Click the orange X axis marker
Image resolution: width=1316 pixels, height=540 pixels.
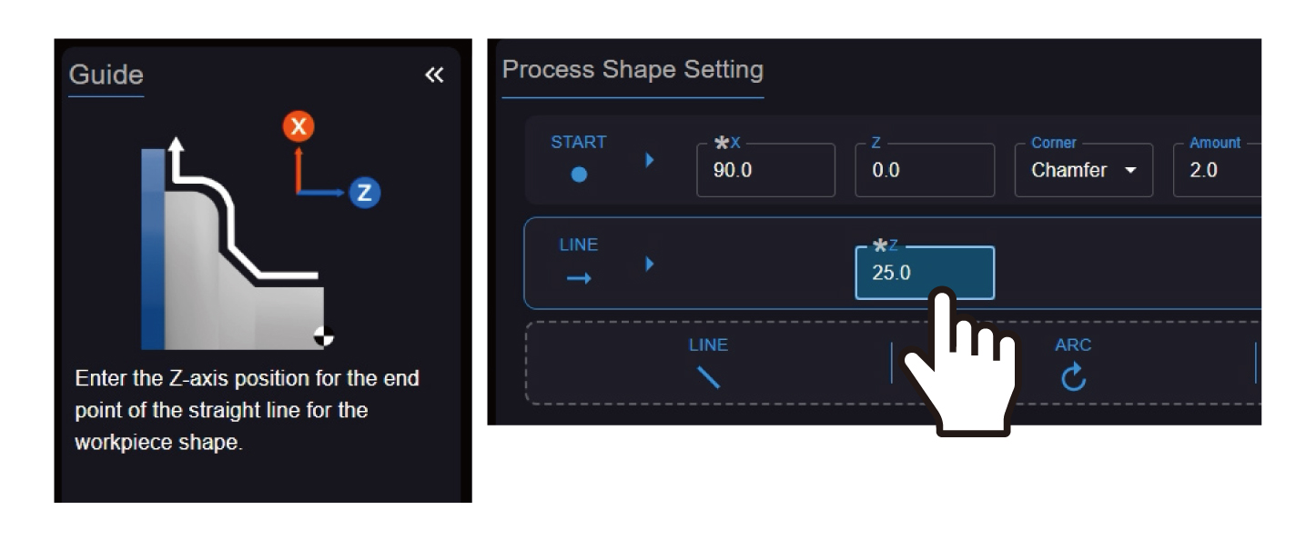298,126
